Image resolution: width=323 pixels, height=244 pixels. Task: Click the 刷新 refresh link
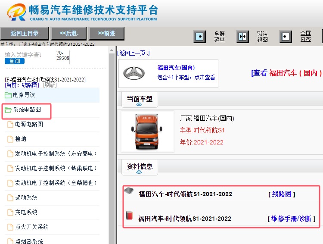pyautogui.click(x=50, y=85)
